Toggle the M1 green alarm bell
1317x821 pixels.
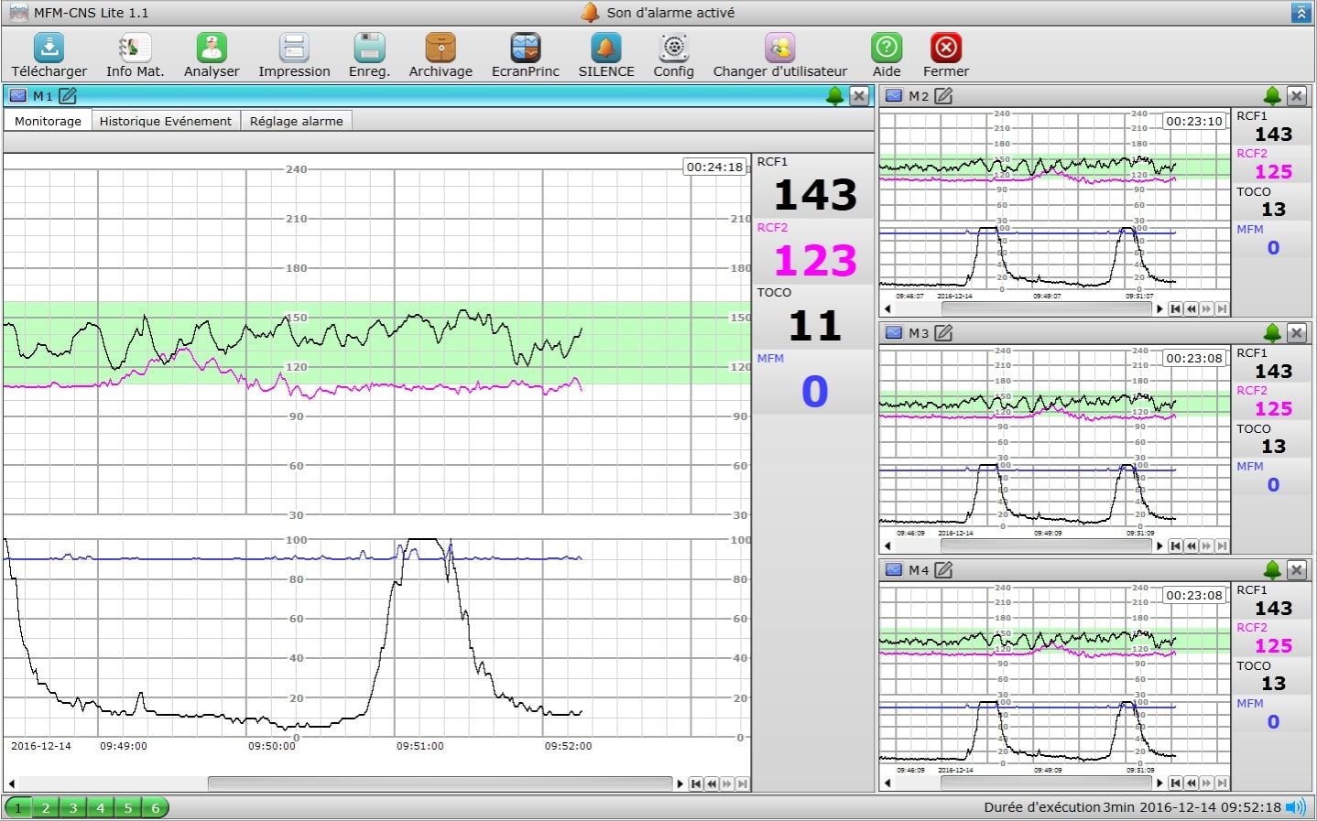coord(834,96)
